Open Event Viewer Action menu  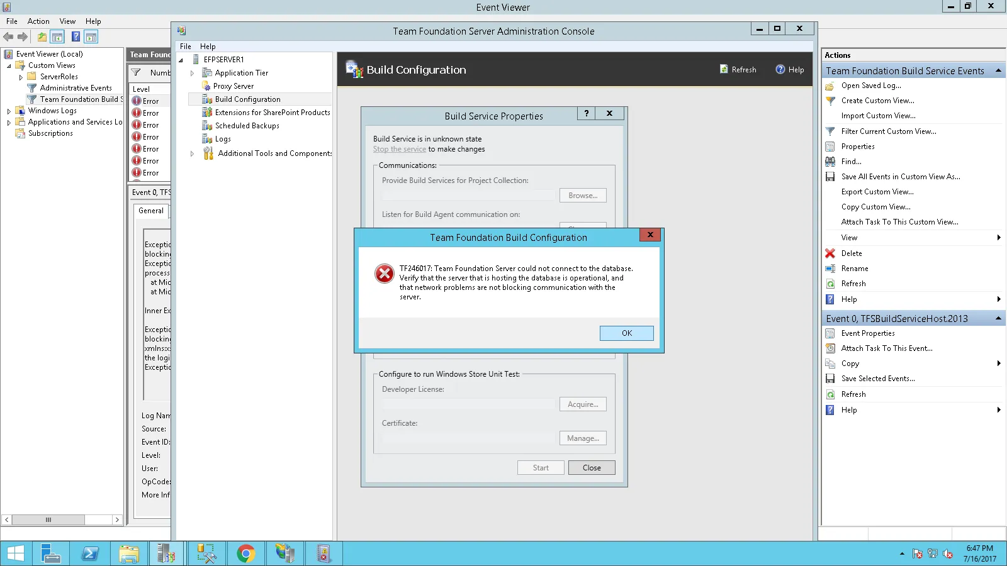(x=38, y=21)
